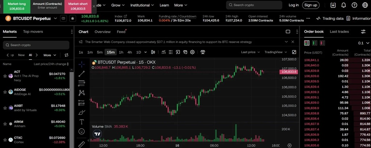Open TradingView chart source dropdown

click(x=276, y=52)
